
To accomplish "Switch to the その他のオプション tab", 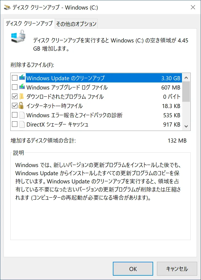I will (76, 24).
